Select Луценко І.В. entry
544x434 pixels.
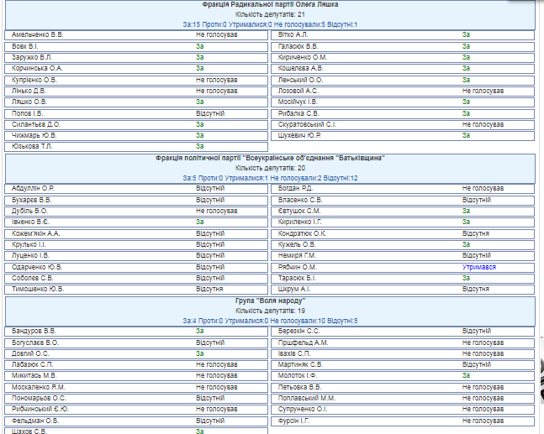136,256
